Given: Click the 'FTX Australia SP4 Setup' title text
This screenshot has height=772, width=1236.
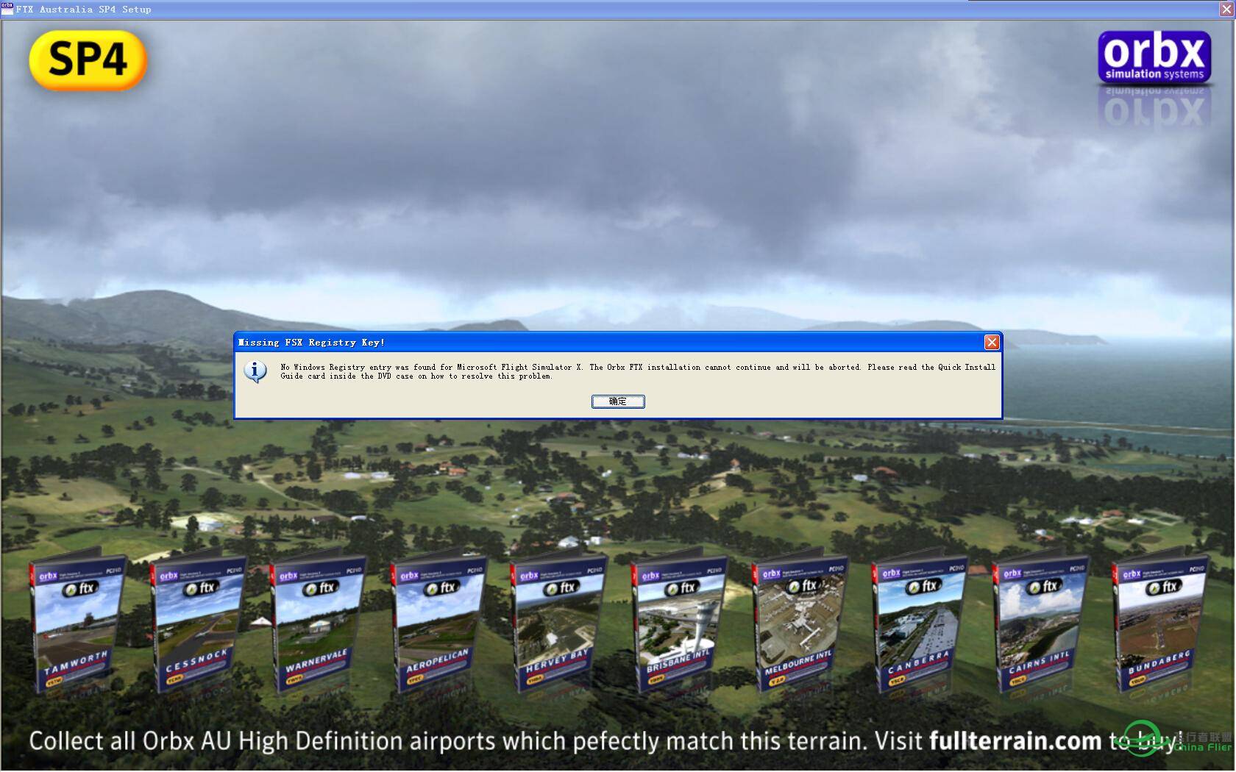Looking at the screenshot, I should [x=84, y=10].
